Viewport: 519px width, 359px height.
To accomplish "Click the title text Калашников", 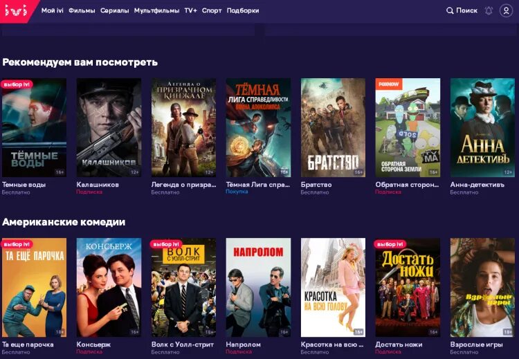I will pos(98,185).
